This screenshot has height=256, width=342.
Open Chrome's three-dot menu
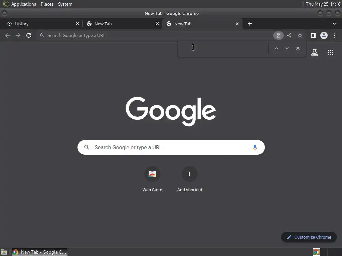click(x=335, y=35)
